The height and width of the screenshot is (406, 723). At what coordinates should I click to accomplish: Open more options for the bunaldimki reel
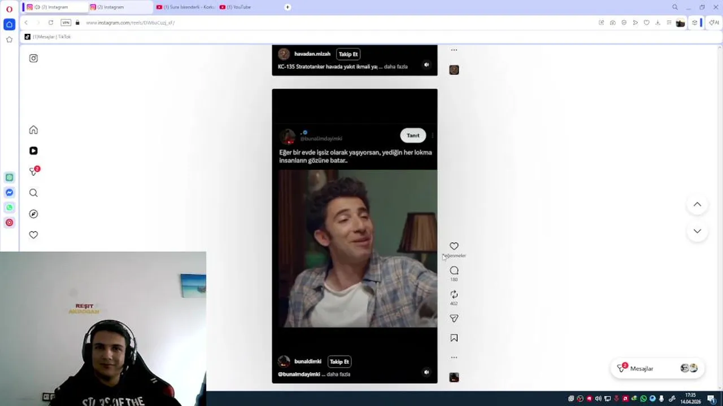pyautogui.click(x=454, y=358)
